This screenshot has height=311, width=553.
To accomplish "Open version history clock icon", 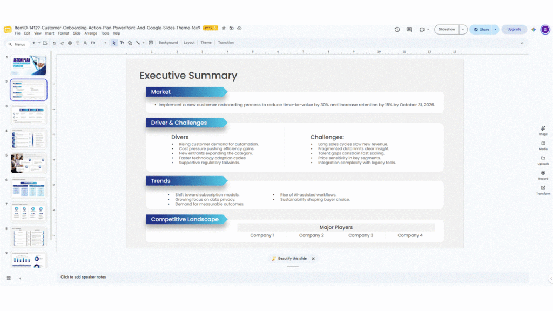I will click(x=397, y=30).
